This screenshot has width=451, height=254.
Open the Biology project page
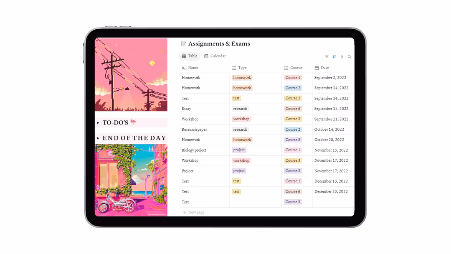click(x=194, y=150)
